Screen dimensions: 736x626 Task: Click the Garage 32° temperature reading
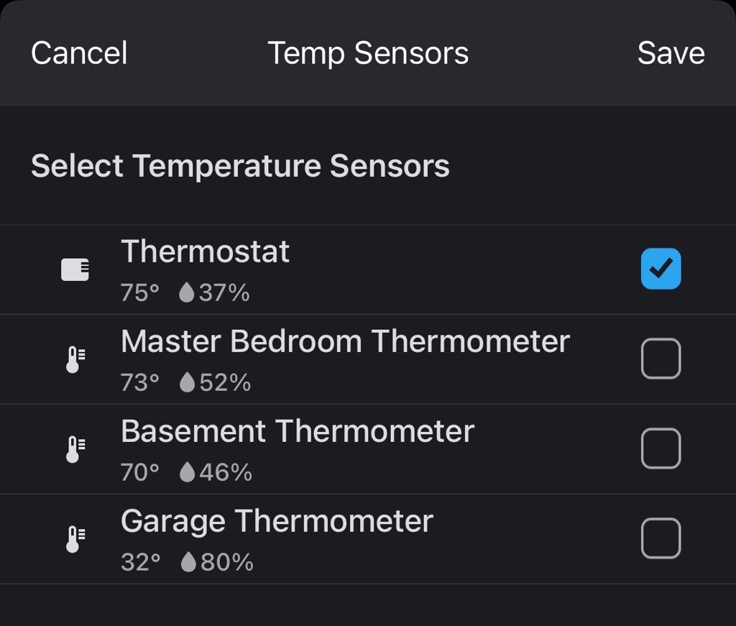pos(140,562)
